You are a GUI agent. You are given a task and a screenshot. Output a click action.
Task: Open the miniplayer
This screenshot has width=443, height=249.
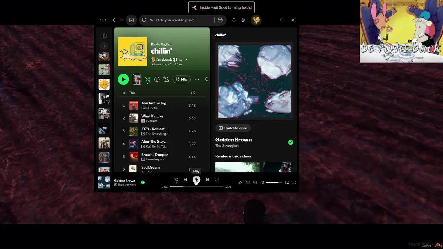(287, 182)
